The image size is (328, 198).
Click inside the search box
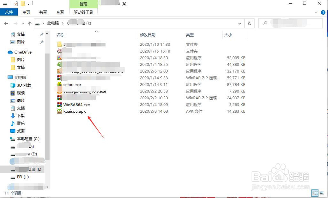[290, 23]
